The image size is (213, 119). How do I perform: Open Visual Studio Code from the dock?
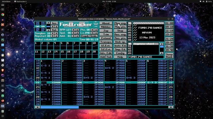3,50
